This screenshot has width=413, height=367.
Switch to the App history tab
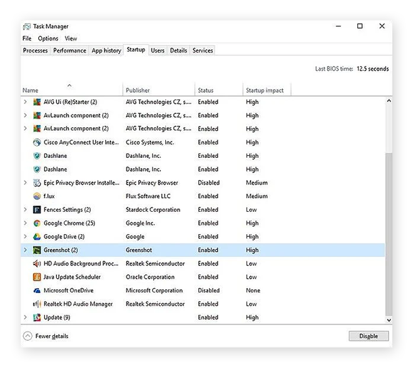point(106,50)
